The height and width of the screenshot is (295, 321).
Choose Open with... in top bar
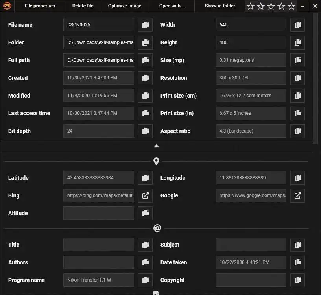point(172,6)
